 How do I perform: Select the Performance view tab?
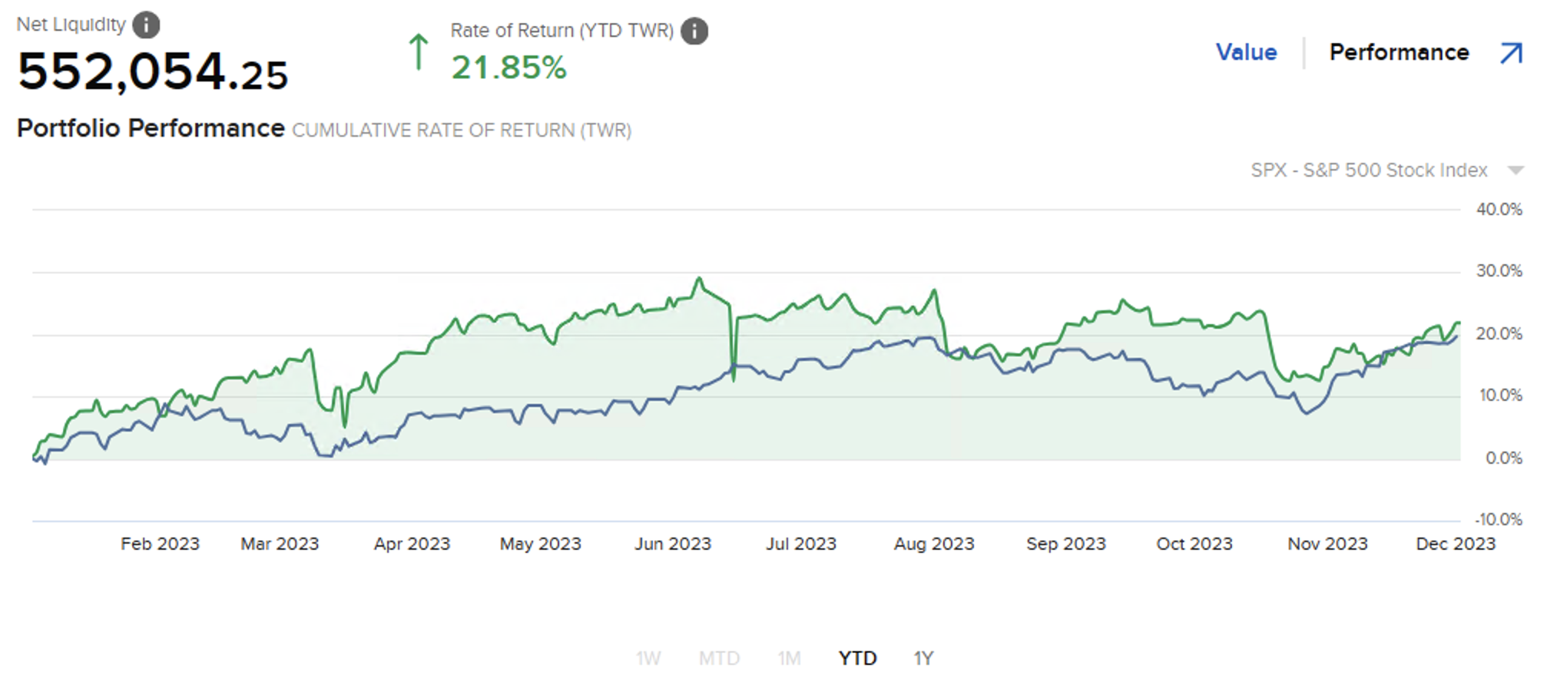[x=1399, y=52]
